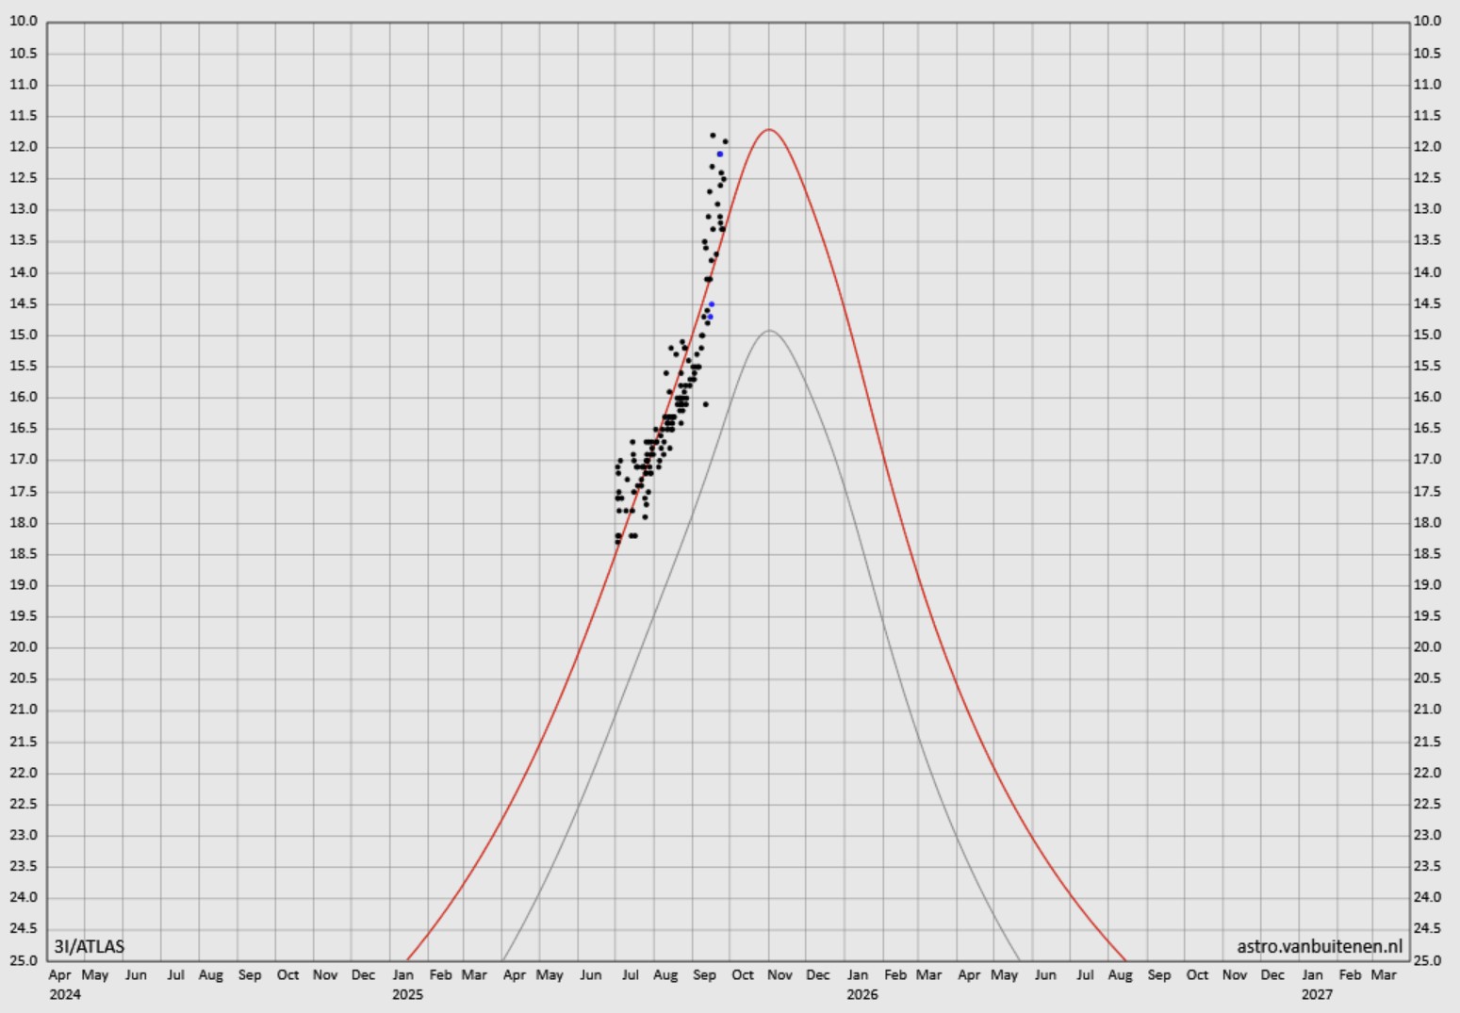Click the Apr month label above 2024
The height and width of the screenshot is (1013, 1460).
[59, 975]
